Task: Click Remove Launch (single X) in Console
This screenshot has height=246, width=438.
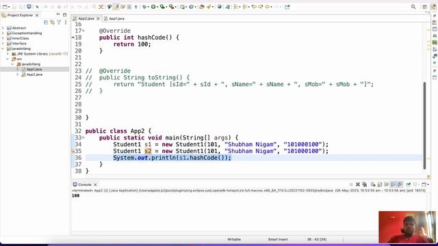Action: (358, 184)
